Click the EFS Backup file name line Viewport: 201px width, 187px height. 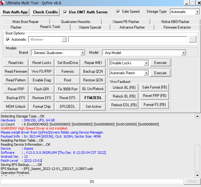coord(47,169)
